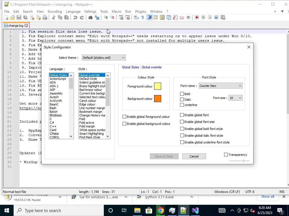Click Show all downloads link
This screenshot has height=216, width=289.
tap(268, 197)
